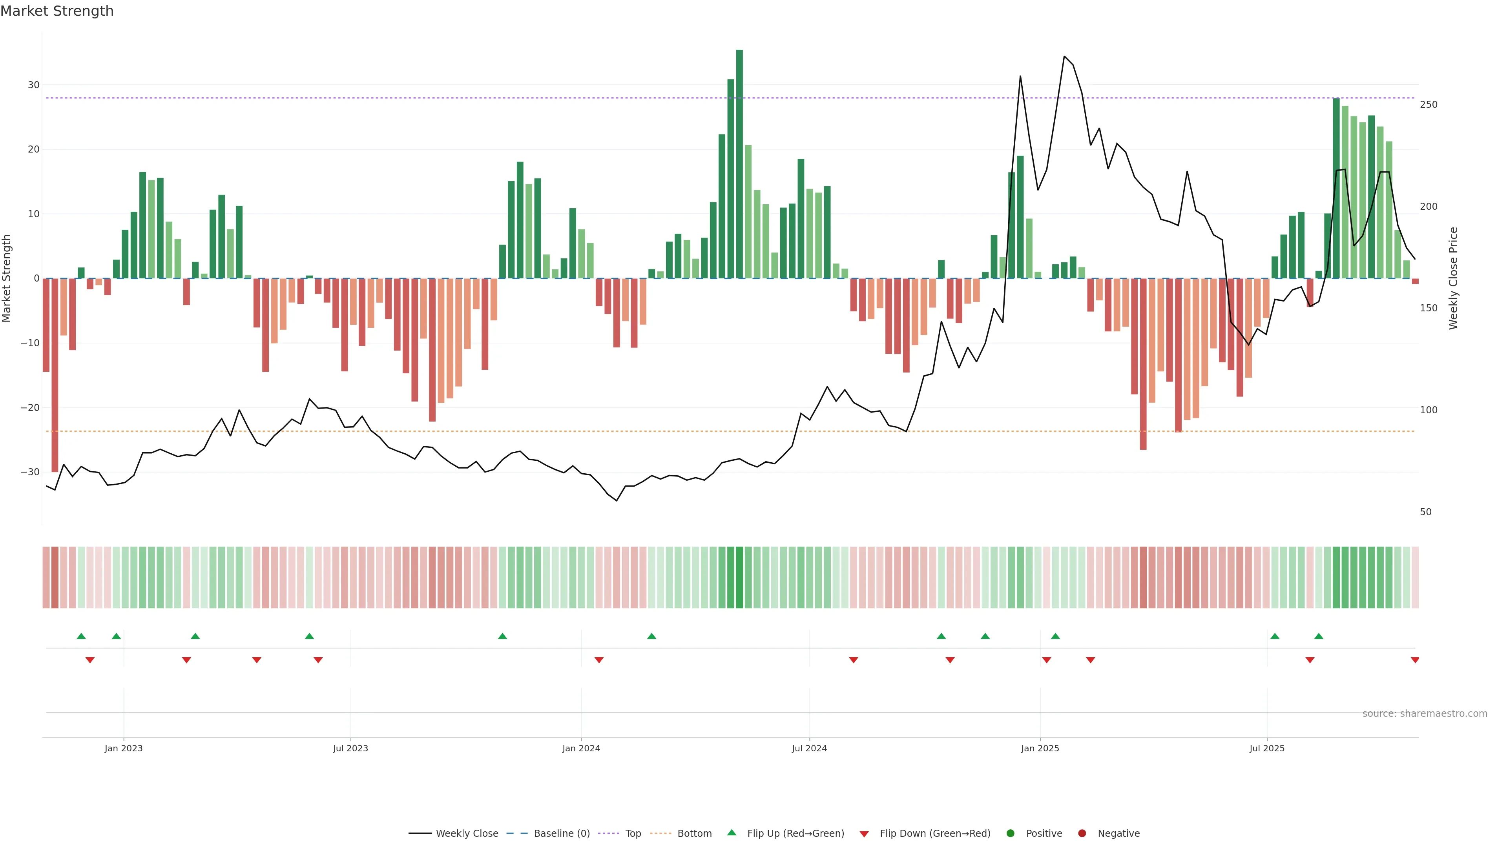Click the first red flip-down triangle marker

coord(90,660)
